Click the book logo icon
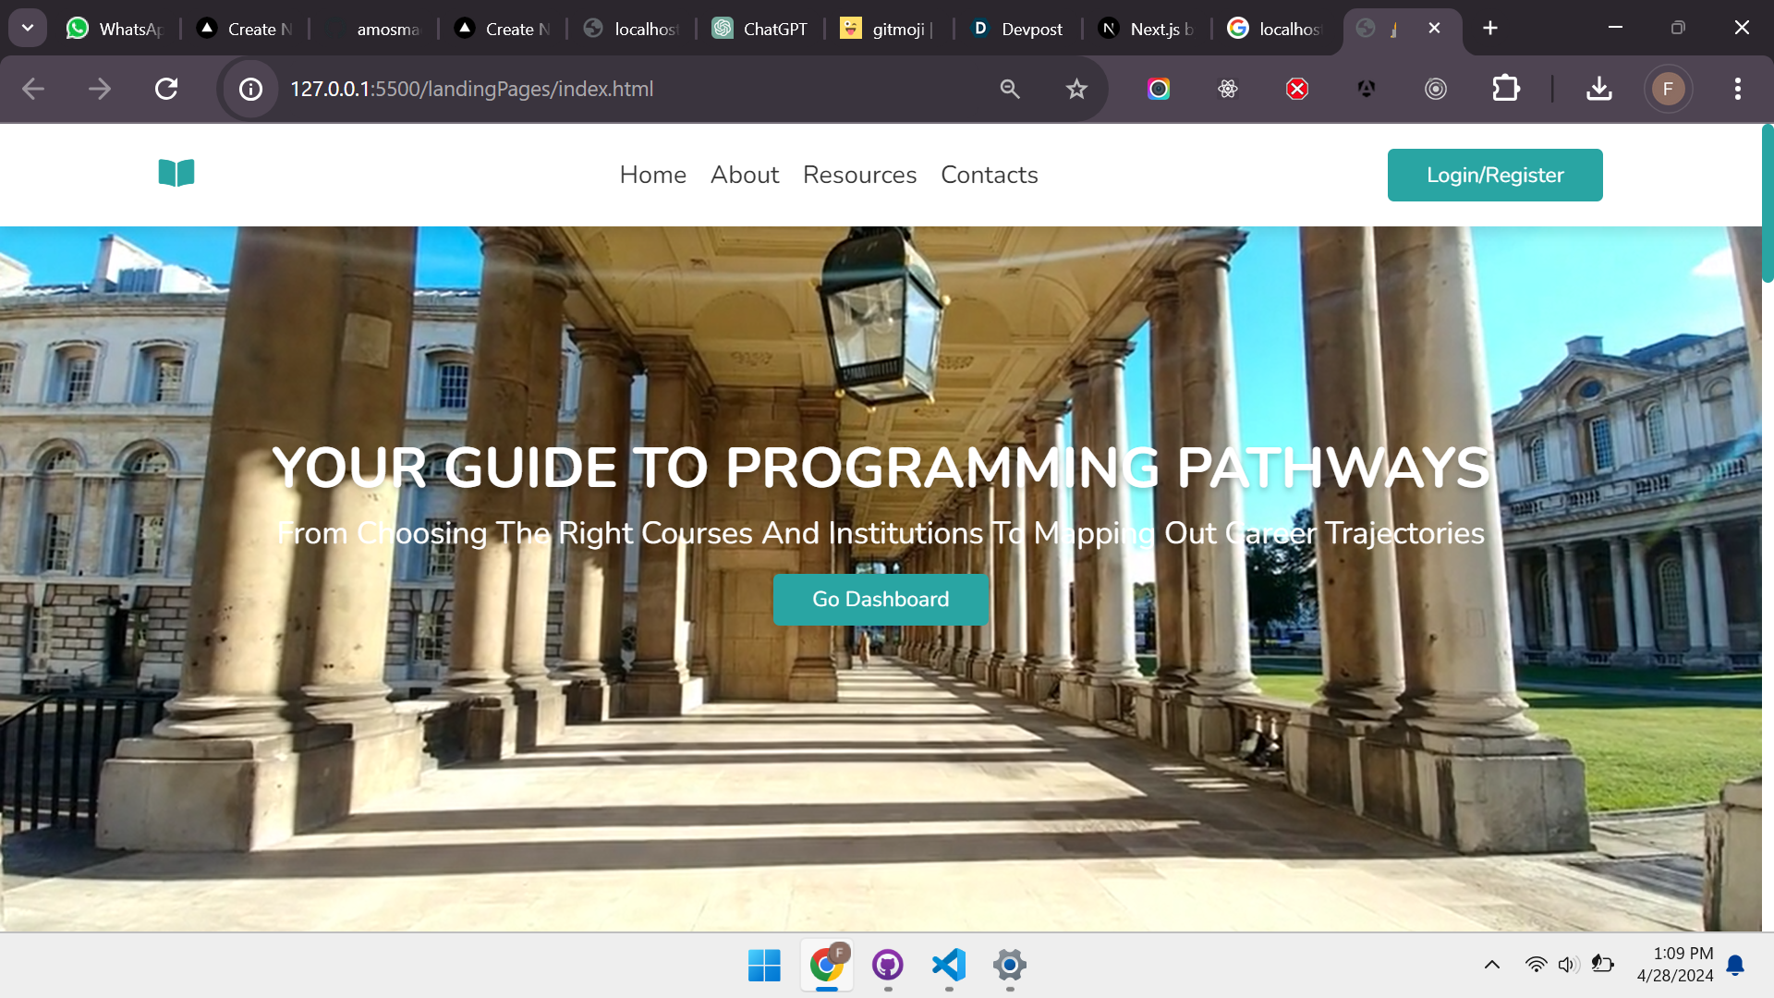This screenshot has height=998, width=1774. pyautogui.click(x=176, y=173)
